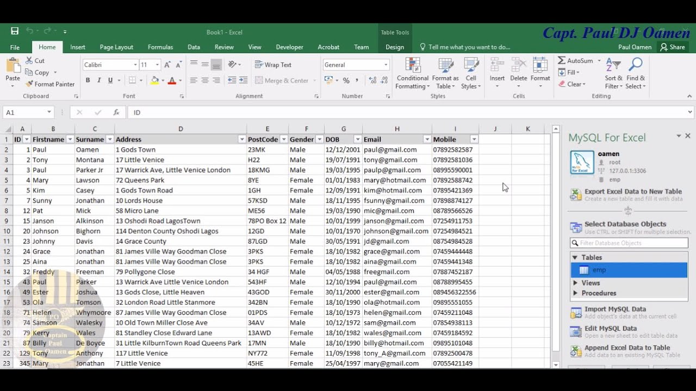Viewport: 696px width, 391px height.
Task: Open the Insert ribbon tab
Action: 78,47
